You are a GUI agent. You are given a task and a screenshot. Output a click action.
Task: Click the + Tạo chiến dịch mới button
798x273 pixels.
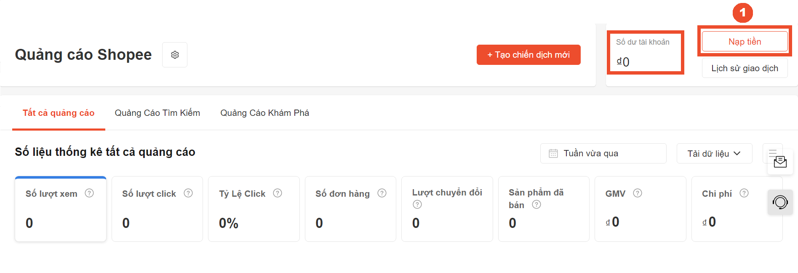(x=528, y=55)
